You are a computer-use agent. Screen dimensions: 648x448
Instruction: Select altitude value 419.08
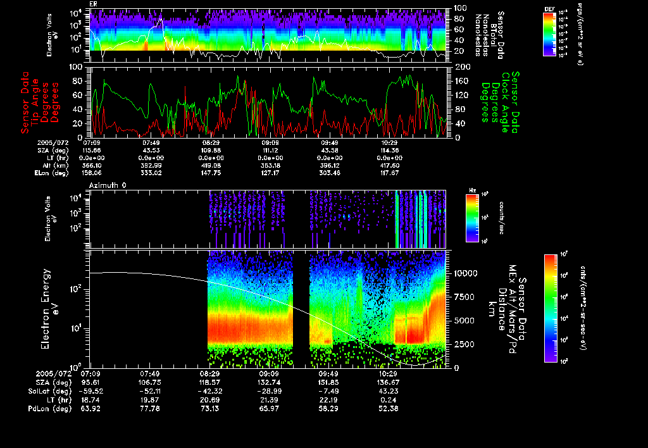(211, 165)
